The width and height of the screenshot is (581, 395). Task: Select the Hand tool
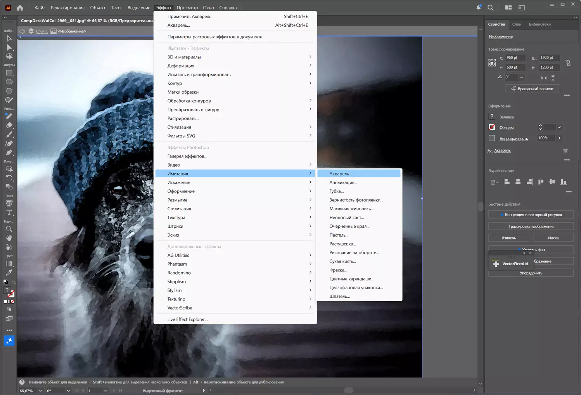coord(9,238)
